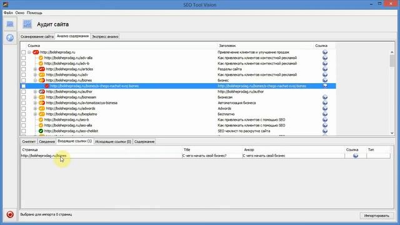This screenshot has height=225, width=400.
Task: Open the Файл menu
Action: click(8, 12)
